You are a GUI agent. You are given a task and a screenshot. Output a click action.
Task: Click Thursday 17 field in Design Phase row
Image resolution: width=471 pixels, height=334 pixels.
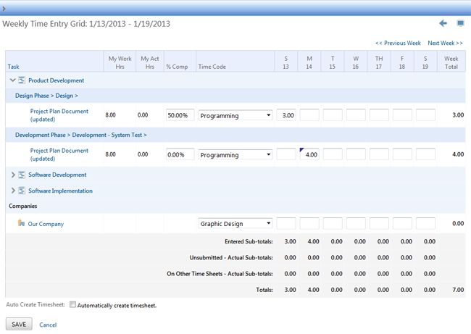click(379, 115)
